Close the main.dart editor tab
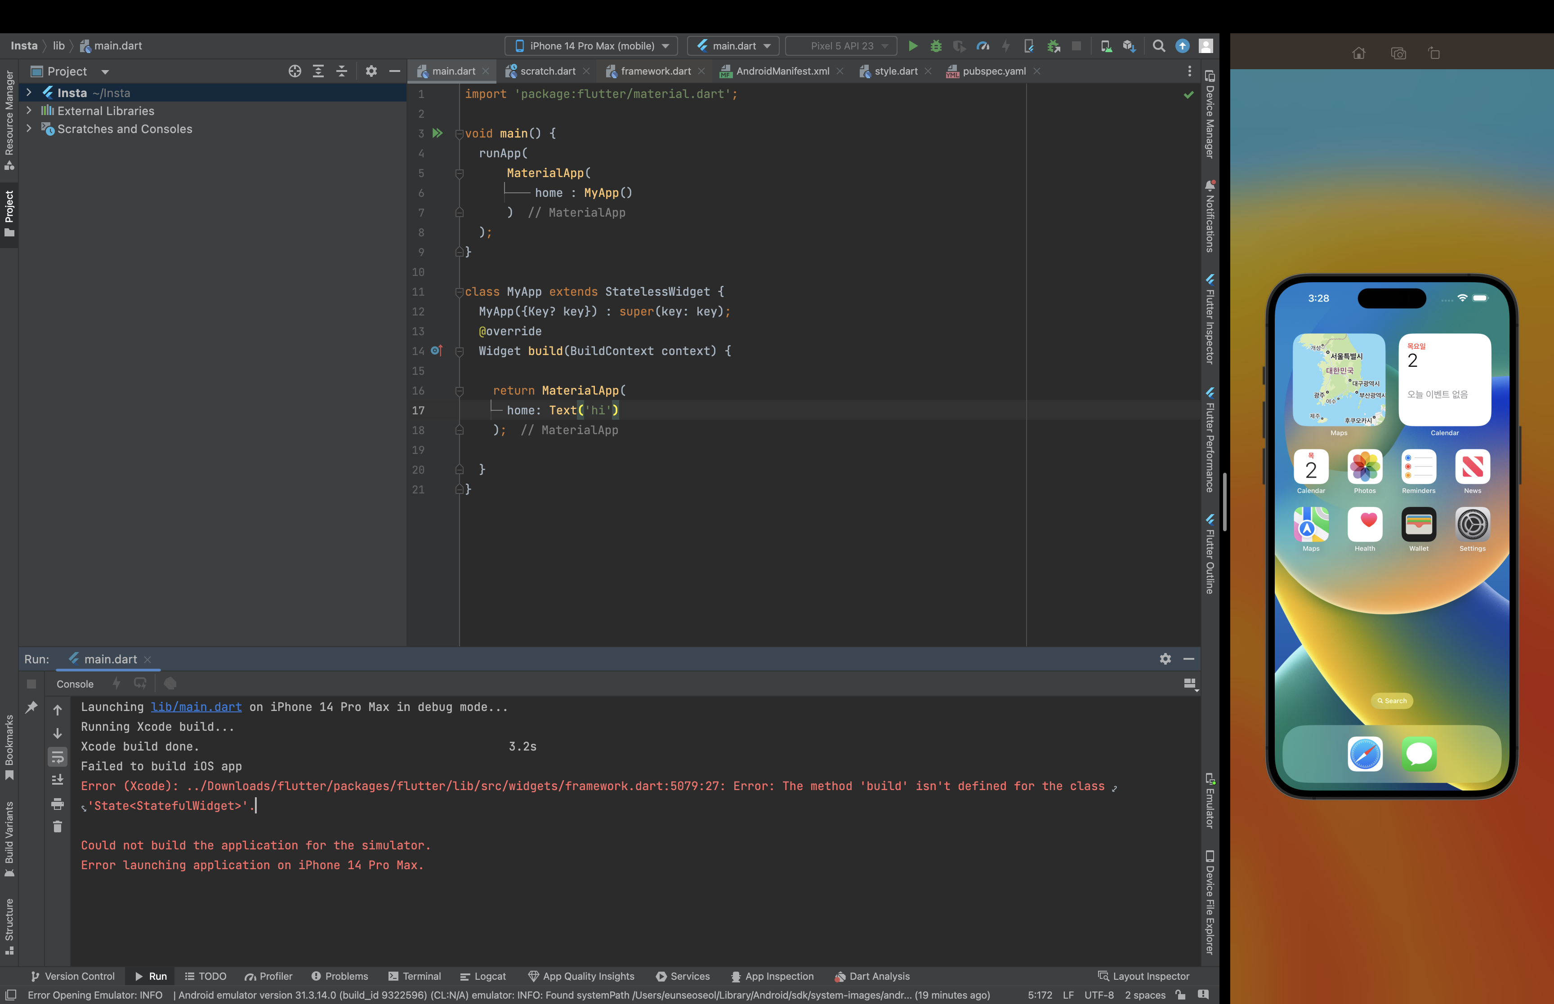The image size is (1554, 1004). [x=486, y=71]
